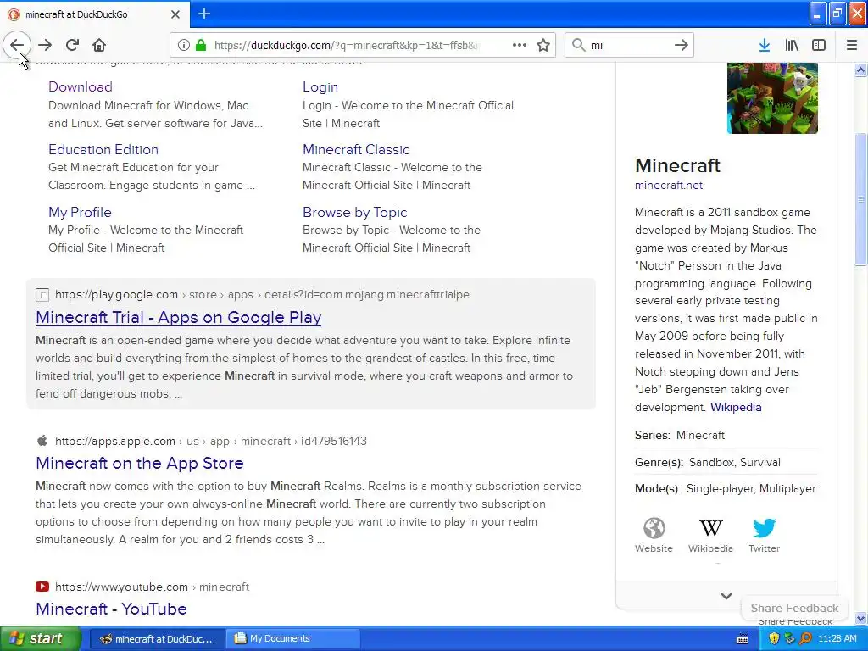Click the Share Feedback button

794,608
